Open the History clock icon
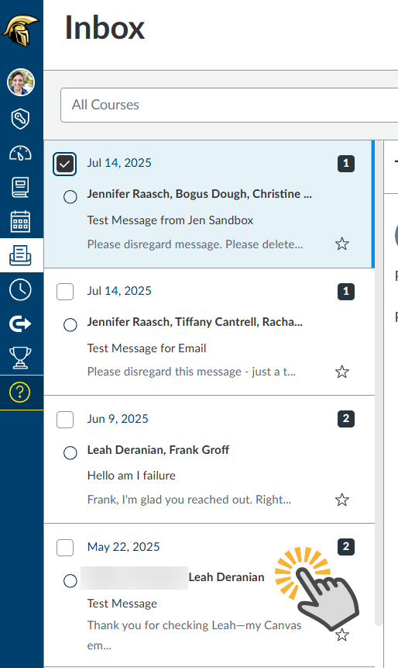This screenshot has width=398, height=668. click(x=20, y=289)
